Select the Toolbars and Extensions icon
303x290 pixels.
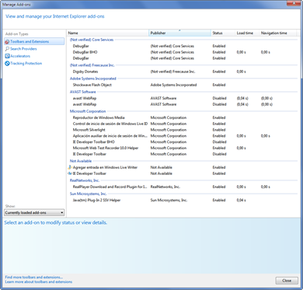(7, 41)
